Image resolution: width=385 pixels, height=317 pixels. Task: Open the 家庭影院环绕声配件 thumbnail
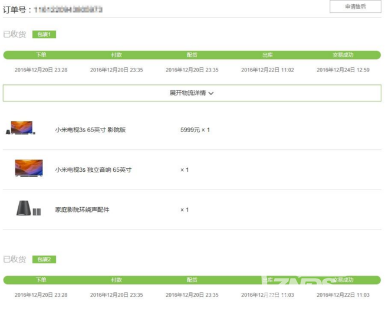click(28, 208)
